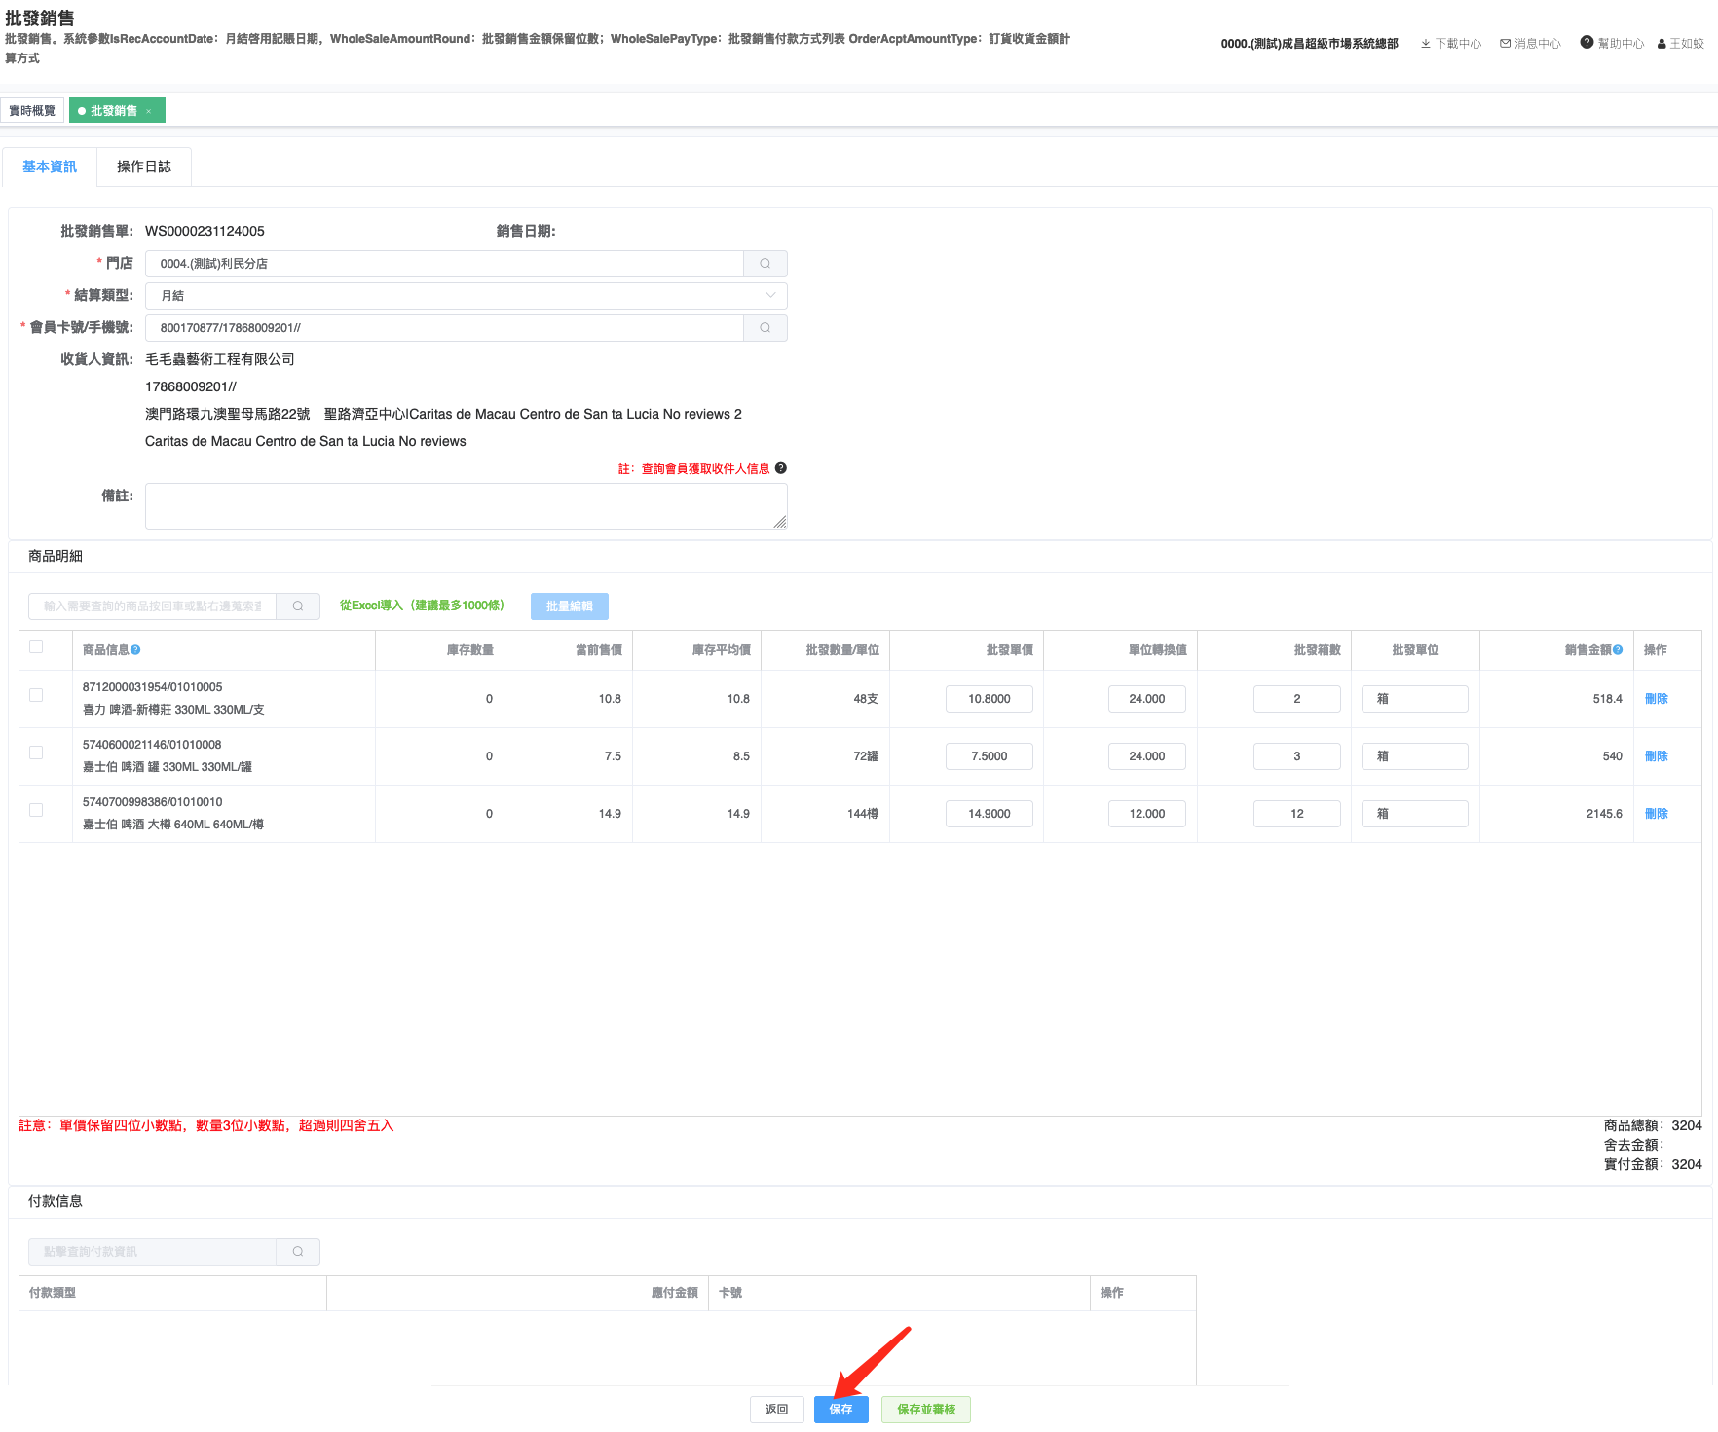1718x1432 pixels.
Task: Check the 喜力 啤酒 row checkbox
Action: click(x=36, y=696)
